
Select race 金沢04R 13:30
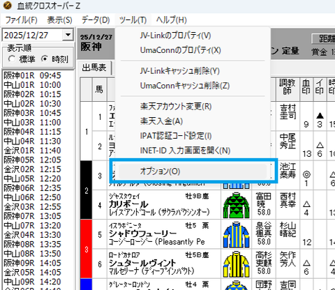[x=32, y=235]
